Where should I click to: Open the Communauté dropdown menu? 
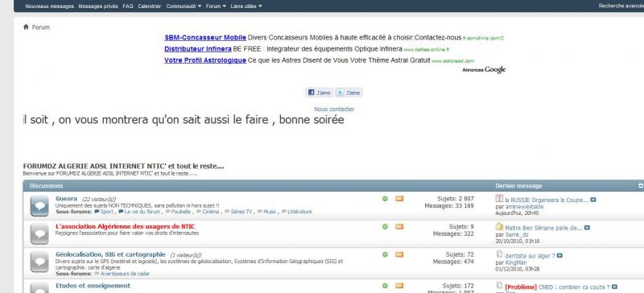(x=184, y=6)
